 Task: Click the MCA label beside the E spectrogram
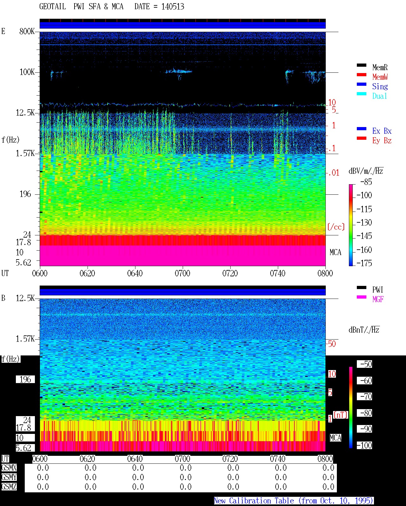pyautogui.click(x=335, y=253)
